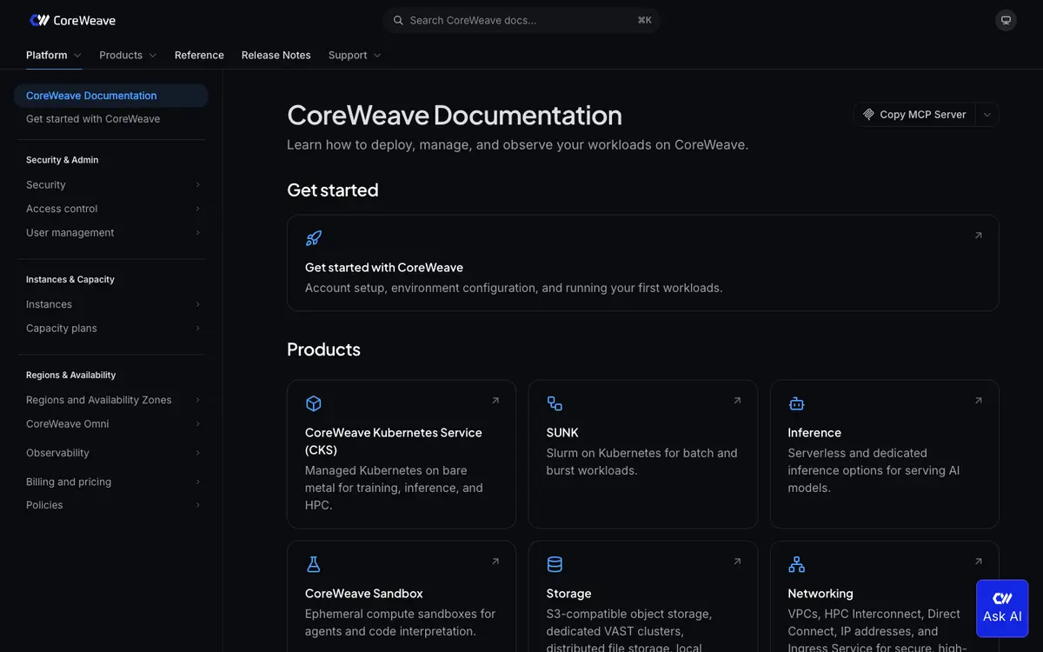The height and width of the screenshot is (652, 1043).
Task: Toggle the theme mode monitor icon
Action: click(x=1006, y=20)
